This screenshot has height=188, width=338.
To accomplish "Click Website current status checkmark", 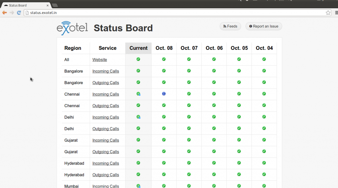I will [x=138, y=59].
